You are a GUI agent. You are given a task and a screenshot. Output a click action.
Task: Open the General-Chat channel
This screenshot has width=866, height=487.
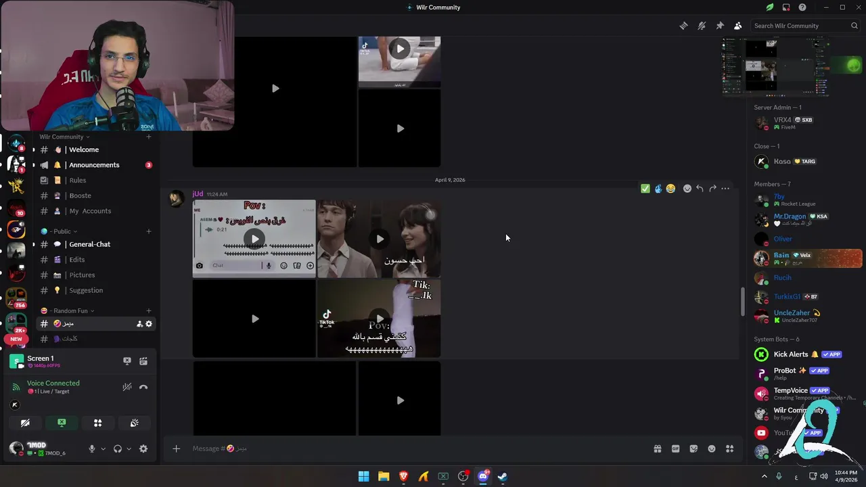95,244
